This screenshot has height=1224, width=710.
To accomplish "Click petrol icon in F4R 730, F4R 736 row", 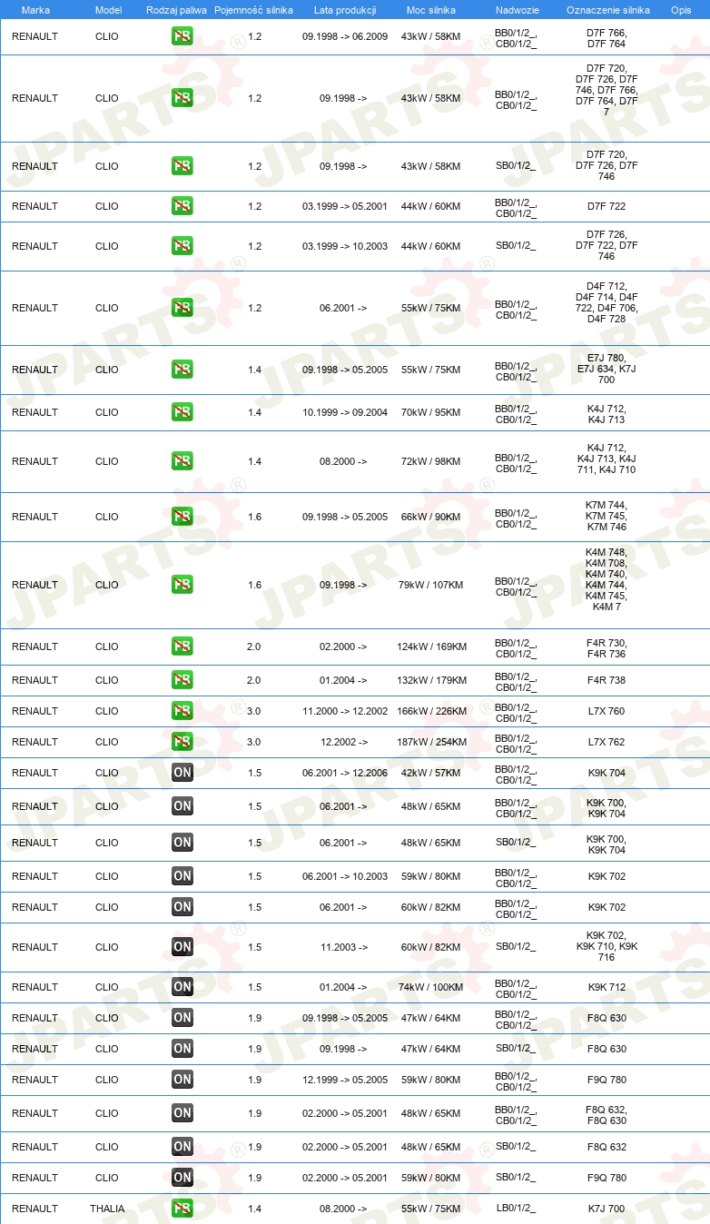I will (x=182, y=647).
